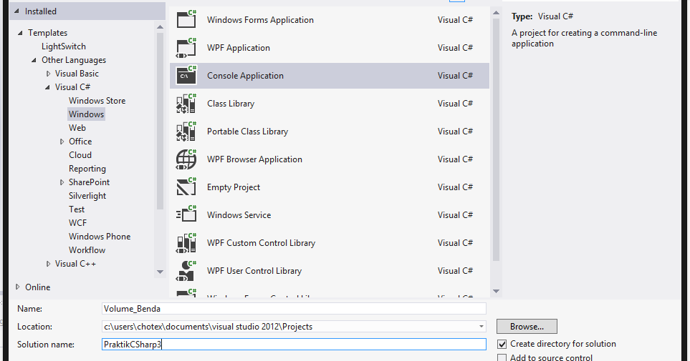Click the WPF Custom Control Library icon
This screenshot has height=361, width=690.
[x=186, y=243]
